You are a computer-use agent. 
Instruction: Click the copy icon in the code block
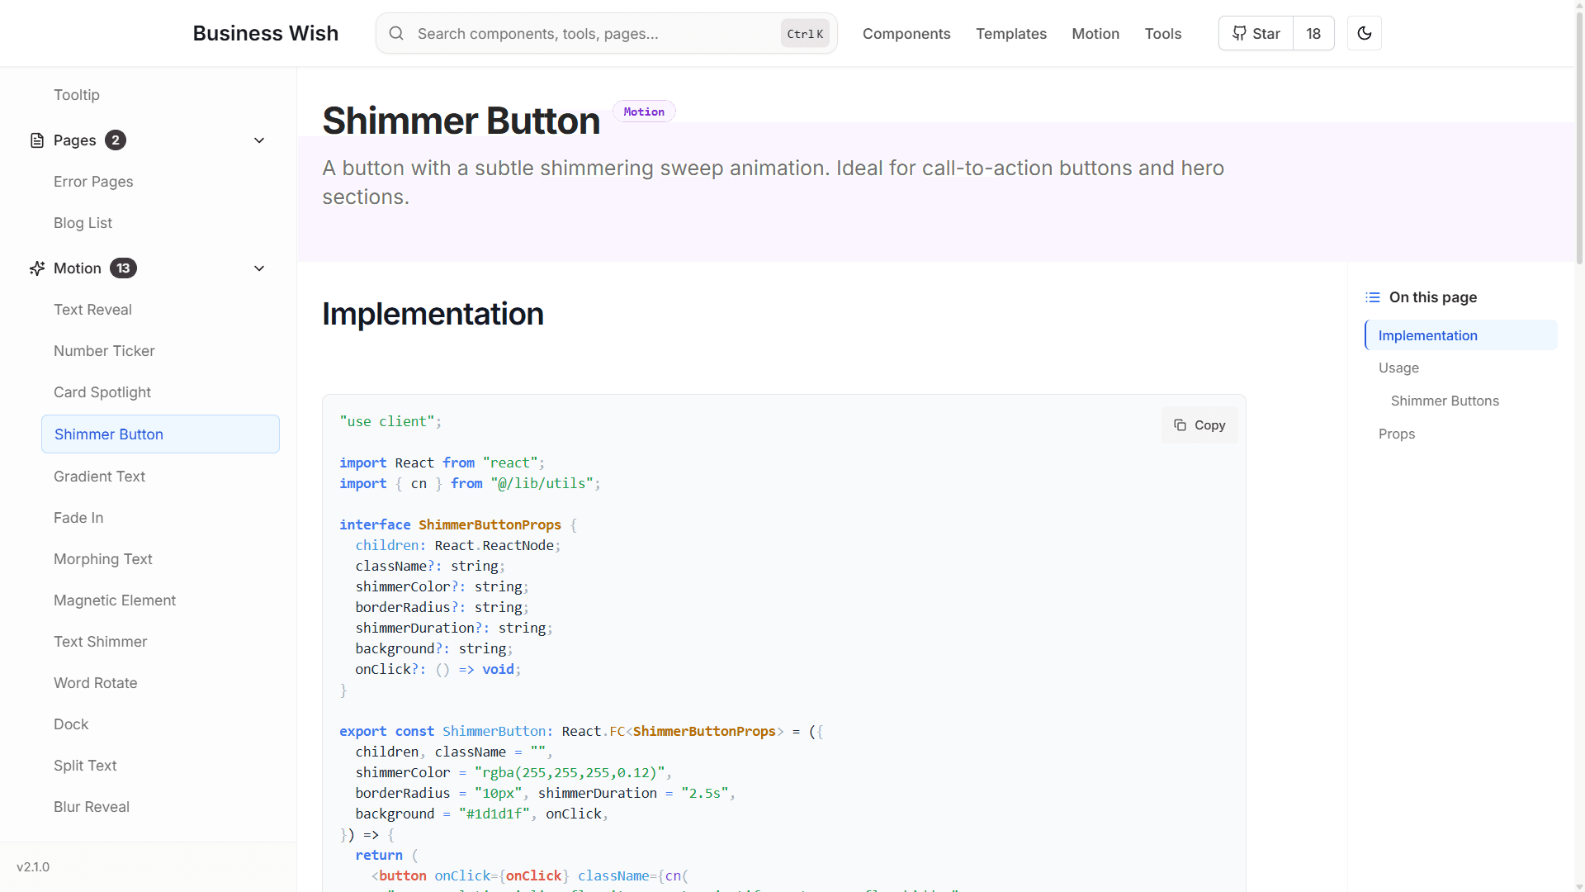(x=1180, y=425)
